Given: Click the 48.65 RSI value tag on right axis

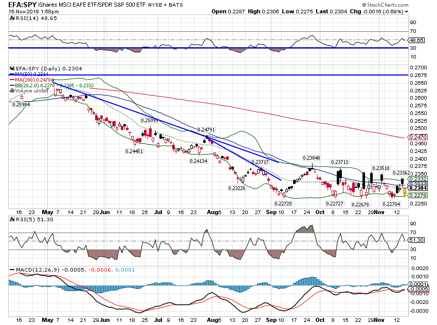Looking at the screenshot, I should [x=416, y=41].
